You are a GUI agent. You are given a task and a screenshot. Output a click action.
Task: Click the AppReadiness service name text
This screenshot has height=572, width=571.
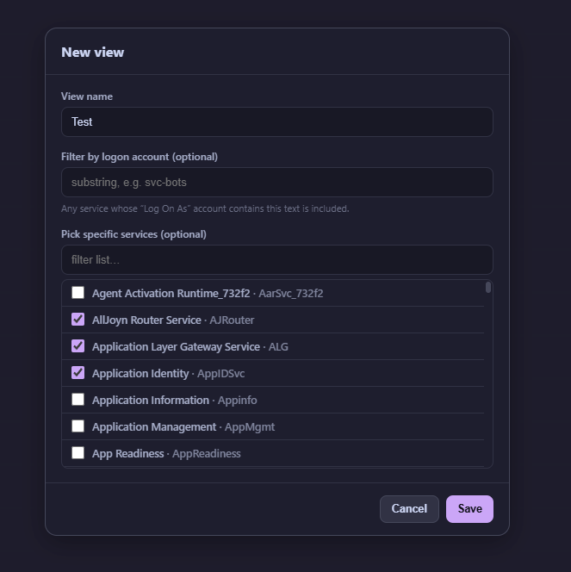(207, 453)
